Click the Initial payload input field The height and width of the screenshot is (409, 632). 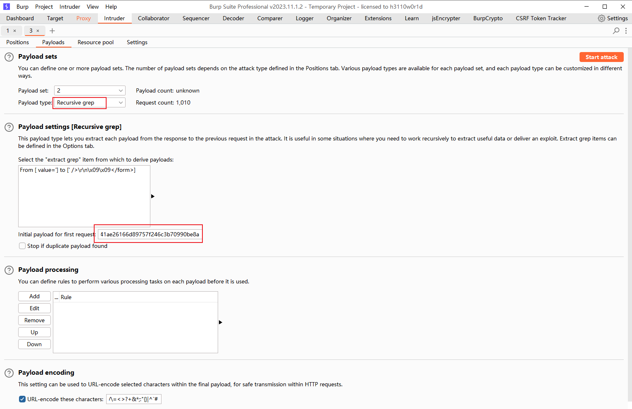tap(150, 234)
